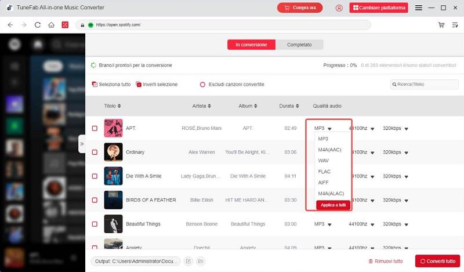Click the Die With A Smile cover thumbnail
Viewport: 464px width, 272px height.
113,176
